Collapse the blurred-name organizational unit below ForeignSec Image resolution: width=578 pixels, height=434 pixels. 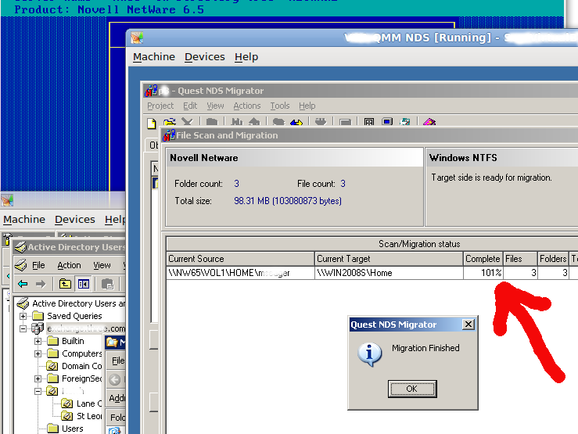point(38,391)
